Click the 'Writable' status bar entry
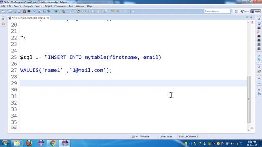This screenshot has height=147, width=262. (x=145, y=136)
